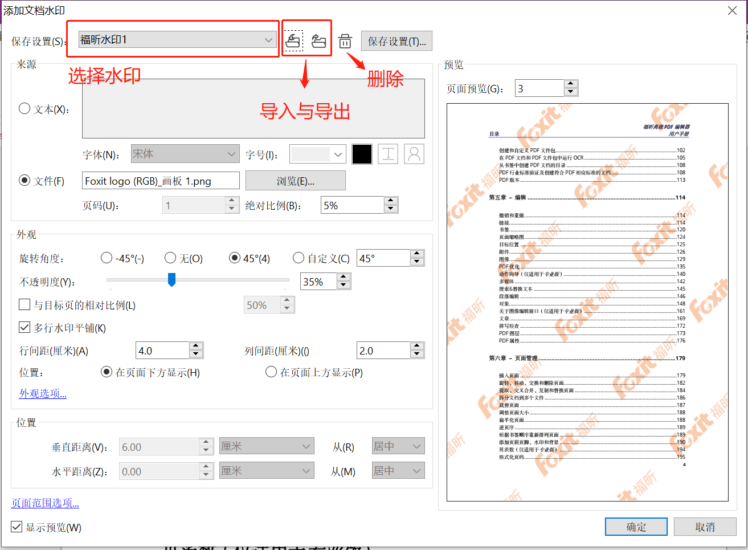Click the export watermark settings icon
Screen dimensions: 748x550
(319, 40)
